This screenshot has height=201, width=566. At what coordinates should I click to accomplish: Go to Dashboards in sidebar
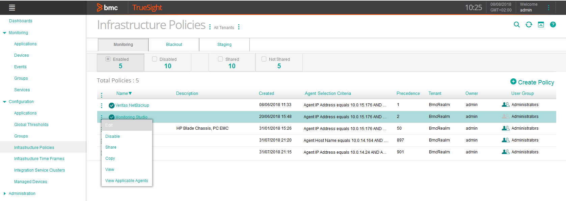coord(21,21)
